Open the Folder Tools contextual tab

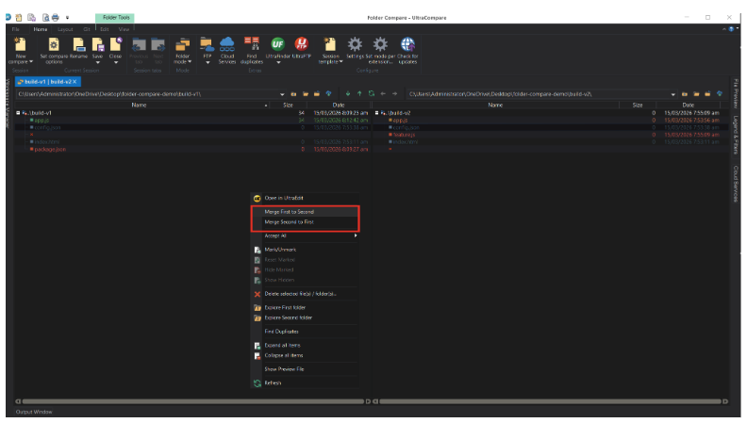click(115, 18)
